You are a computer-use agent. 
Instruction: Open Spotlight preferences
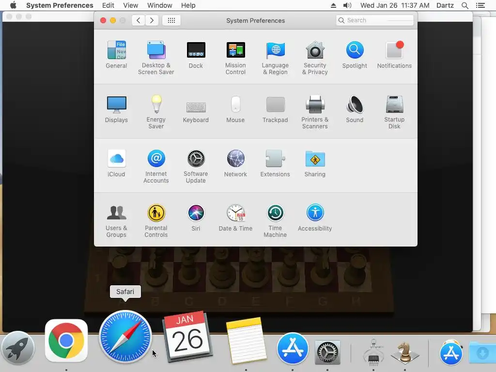[355, 55]
